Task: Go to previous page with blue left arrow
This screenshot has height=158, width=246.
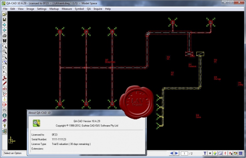Action: (171, 153)
